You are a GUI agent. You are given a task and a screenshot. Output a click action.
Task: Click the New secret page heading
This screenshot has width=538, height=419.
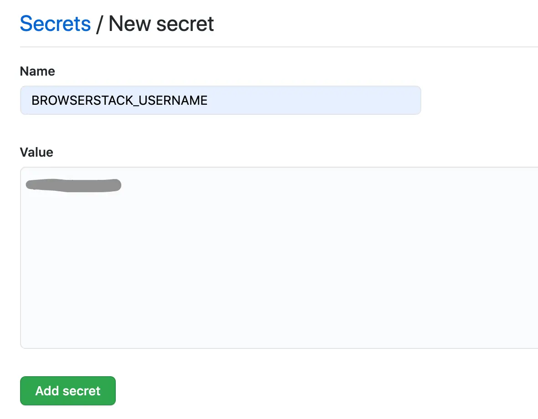click(161, 24)
